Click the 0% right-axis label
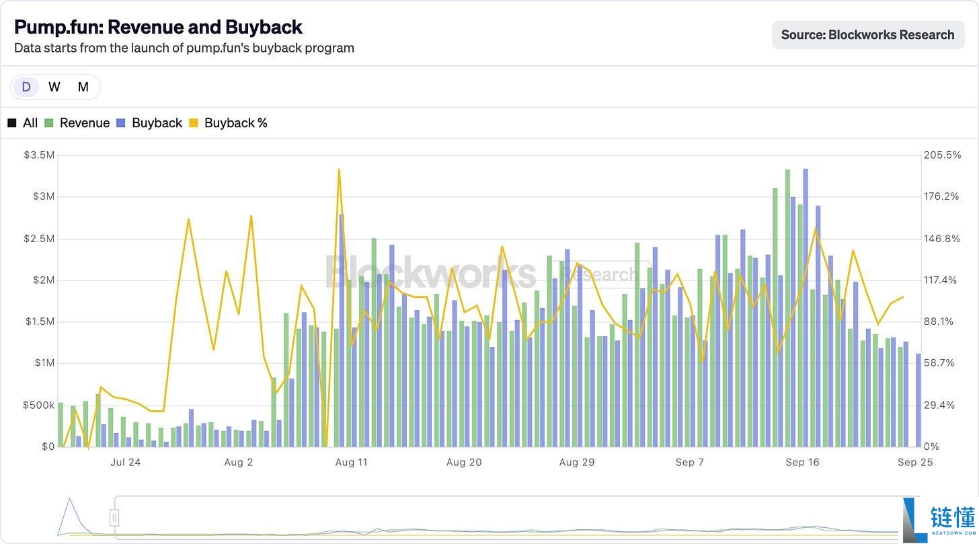Image resolution: width=979 pixels, height=544 pixels. (x=932, y=446)
